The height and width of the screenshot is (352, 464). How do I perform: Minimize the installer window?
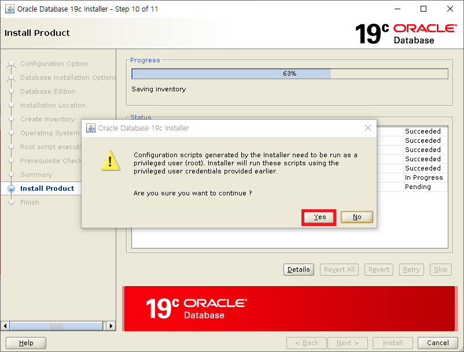point(397,9)
